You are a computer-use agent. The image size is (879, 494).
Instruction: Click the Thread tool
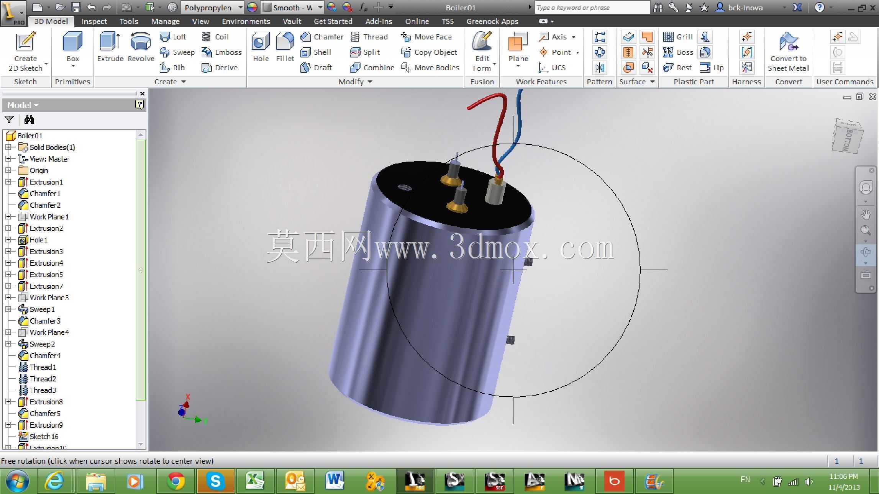(369, 37)
